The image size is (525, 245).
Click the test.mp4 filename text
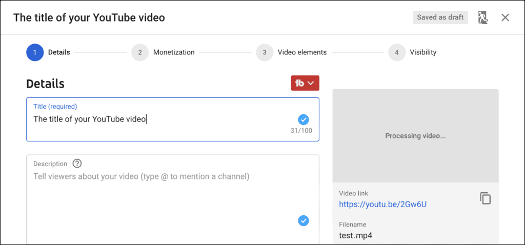coord(356,236)
